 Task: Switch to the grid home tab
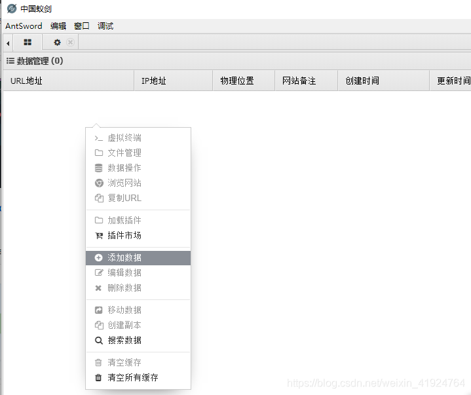point(28,43)
